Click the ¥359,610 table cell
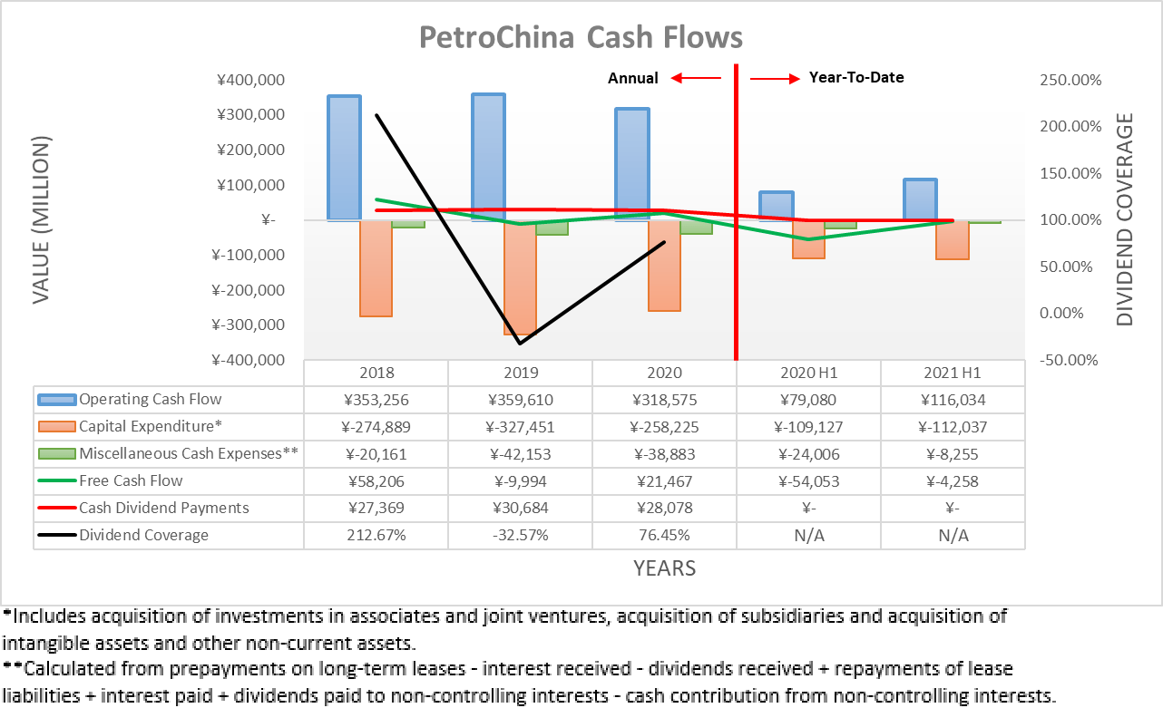The height and width of the screenshot is (708, 1163). (x=521, y=400)
